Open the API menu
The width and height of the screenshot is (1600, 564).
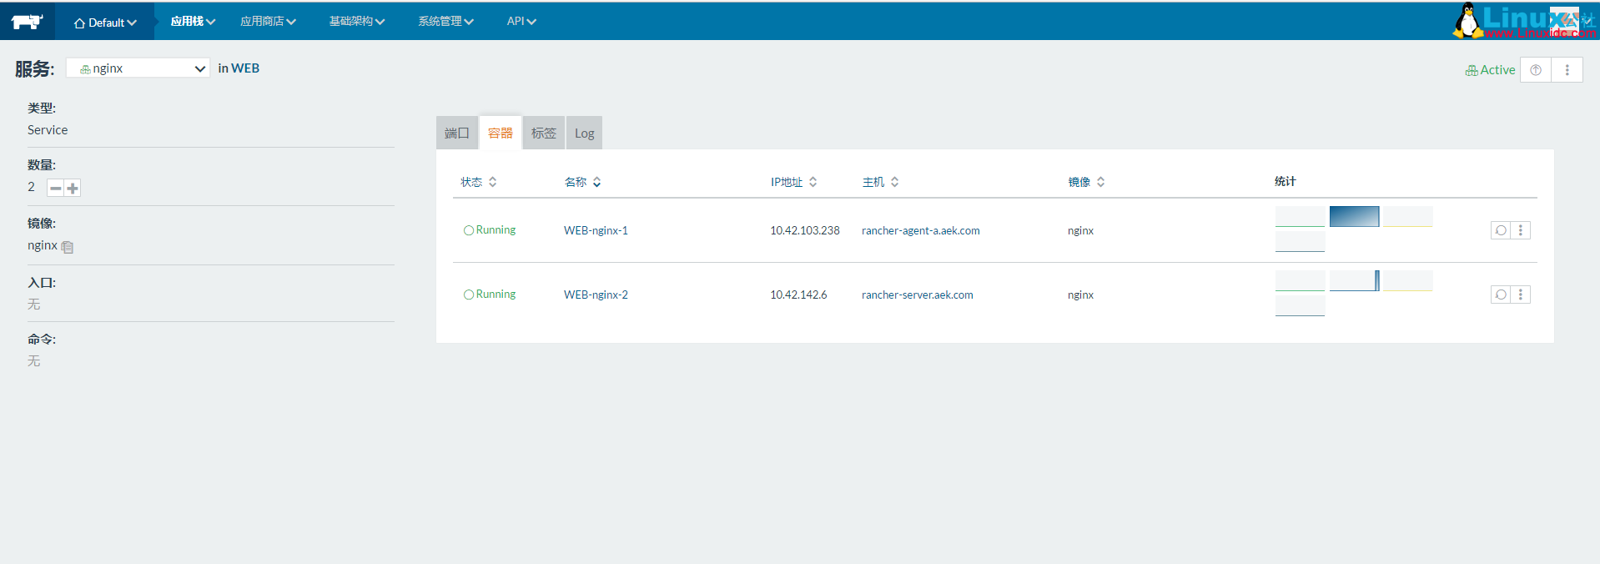(x=521, y=22)
